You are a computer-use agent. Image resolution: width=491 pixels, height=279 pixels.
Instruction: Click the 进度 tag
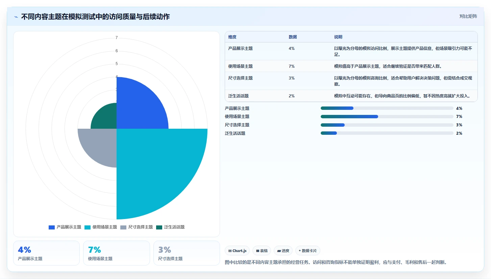283,251
